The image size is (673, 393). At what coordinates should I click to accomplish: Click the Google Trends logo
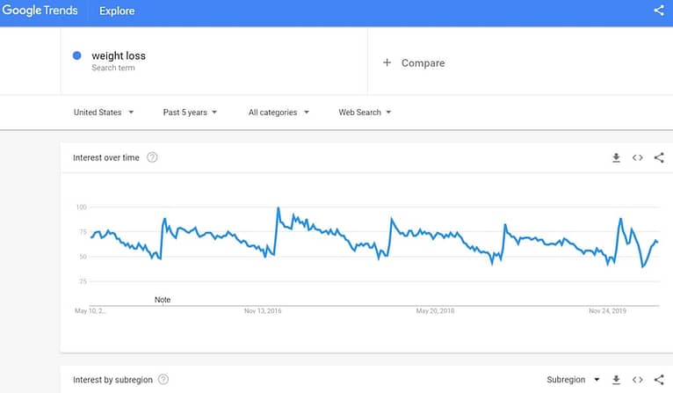coord(40,11)
